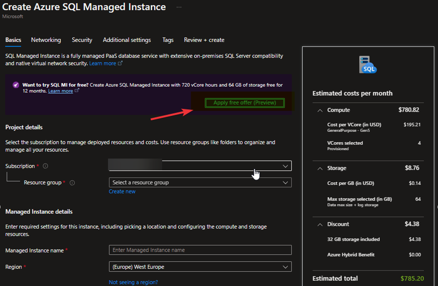Click info icon next to Resource group
Image resolution: width=438 pixels, height=286 pixels.
[x=72, y=183]
